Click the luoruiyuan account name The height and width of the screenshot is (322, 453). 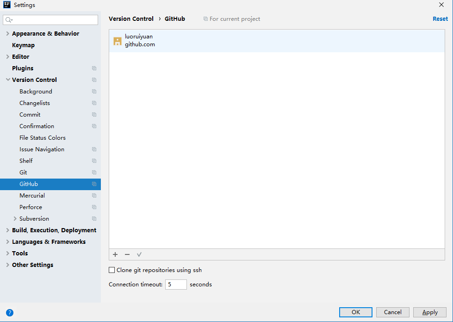coord(139,37)
